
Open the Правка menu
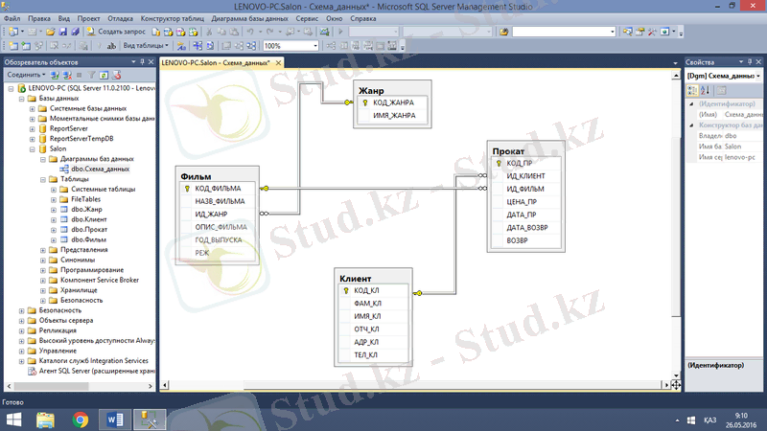pyautogui.click(x=39, y=18)
